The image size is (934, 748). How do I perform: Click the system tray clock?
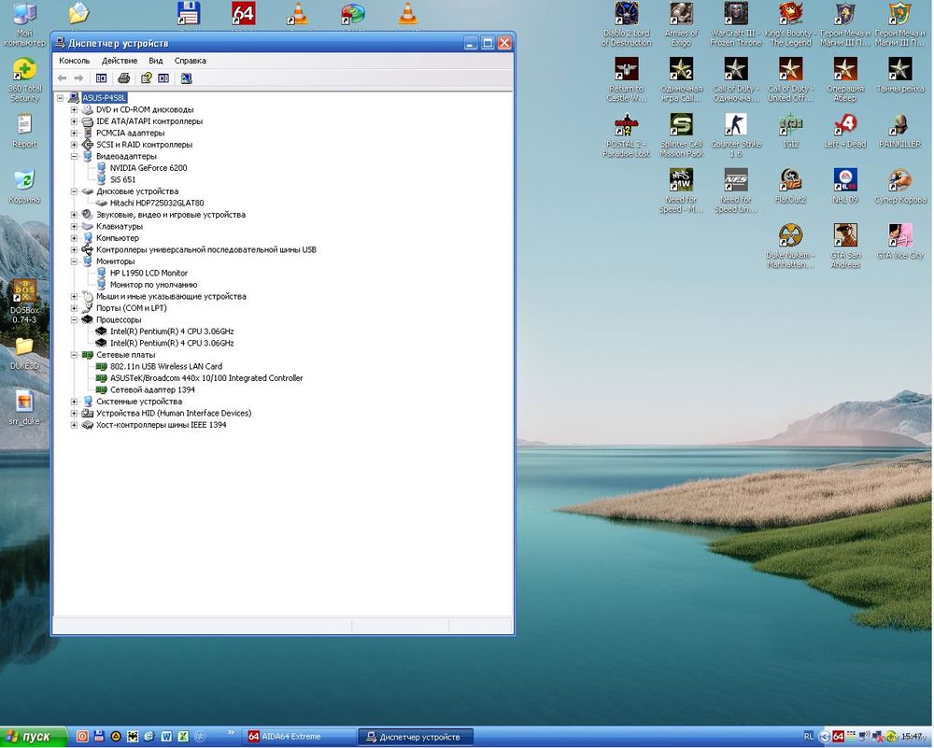coord(912,737)
